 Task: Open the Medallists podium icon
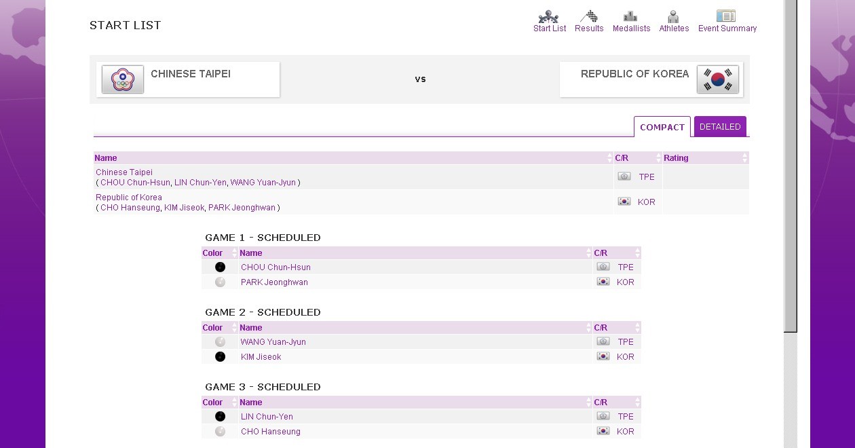coord(630,17)
